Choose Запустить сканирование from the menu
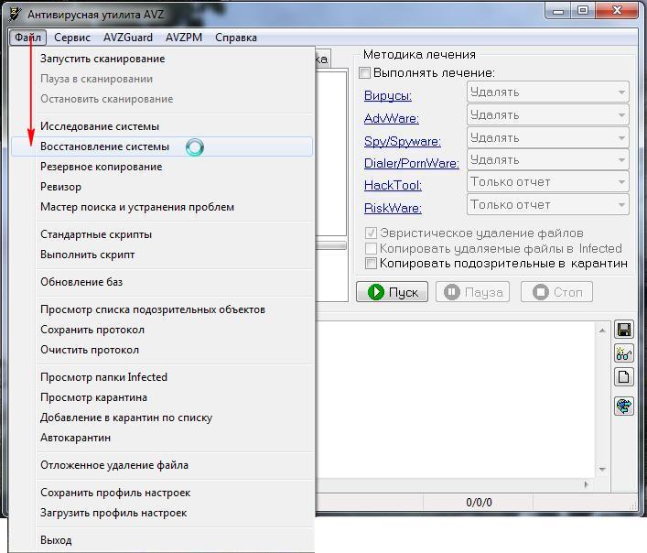Screen dimensions: 647x553 tap(162, 59)
